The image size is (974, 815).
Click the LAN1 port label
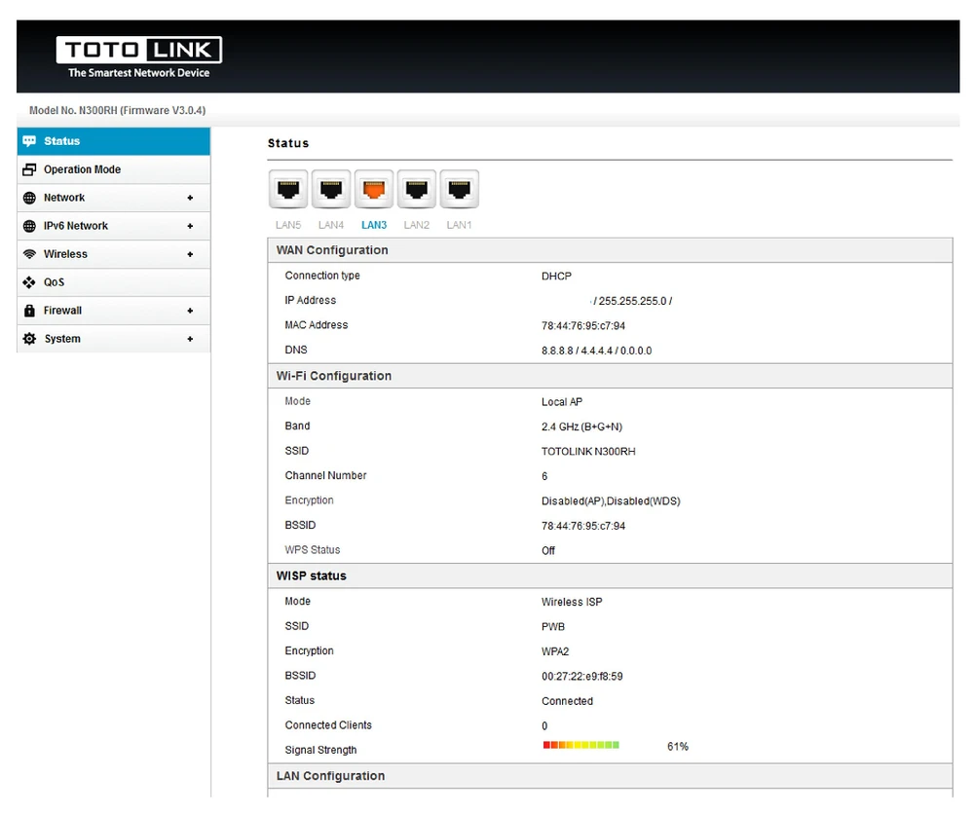pos(459,225)
